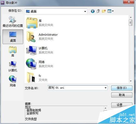Select the Administrator folder icon
Screen dimensions: 136x124
pyautogui.click(x=31, y=37)
